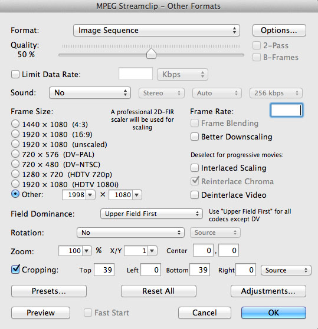Click the Options... button
Image resolution: width=318 pixels, height=329 pixels.
279,31
